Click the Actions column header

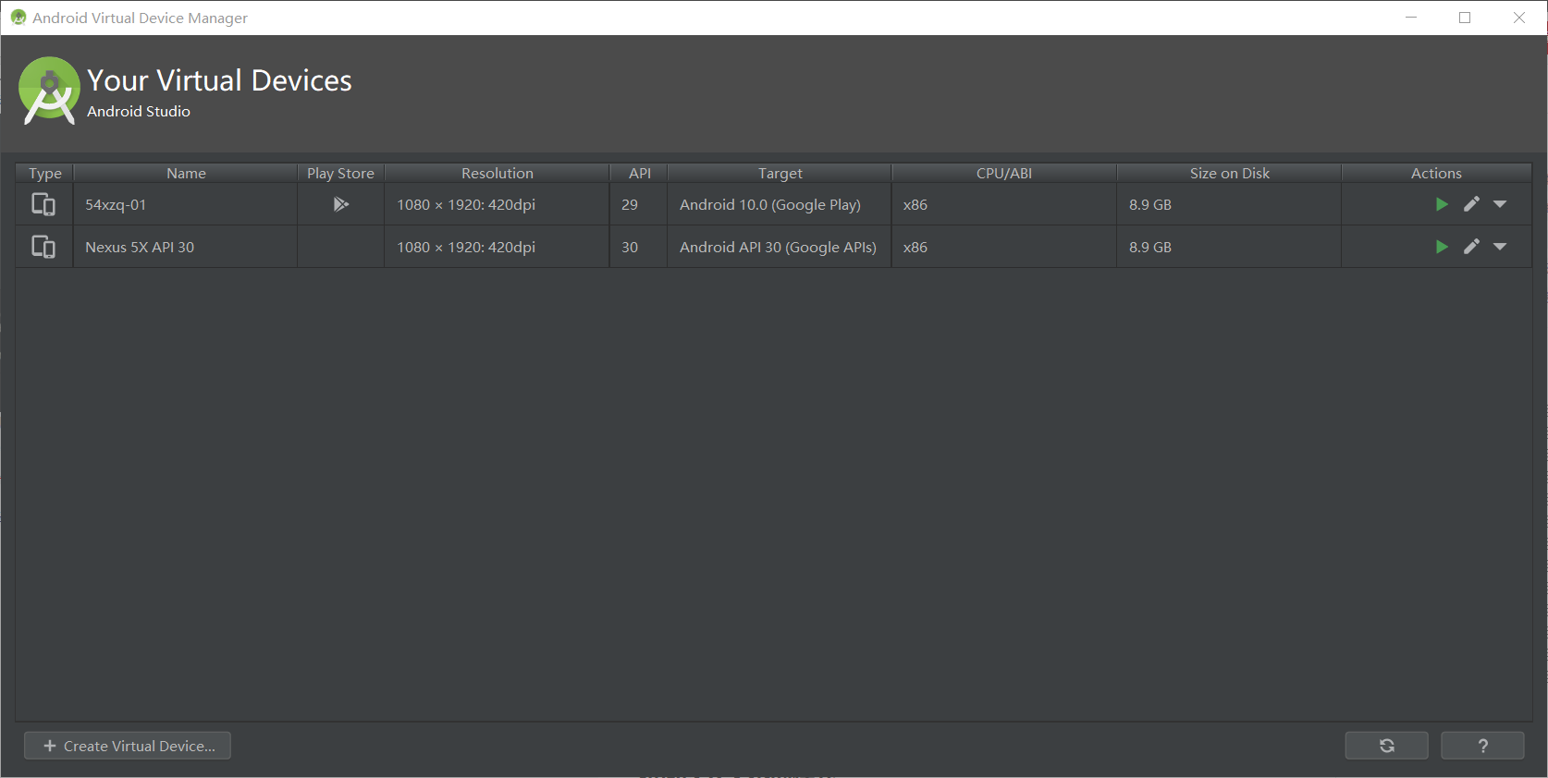click(x=1436, y=173)
